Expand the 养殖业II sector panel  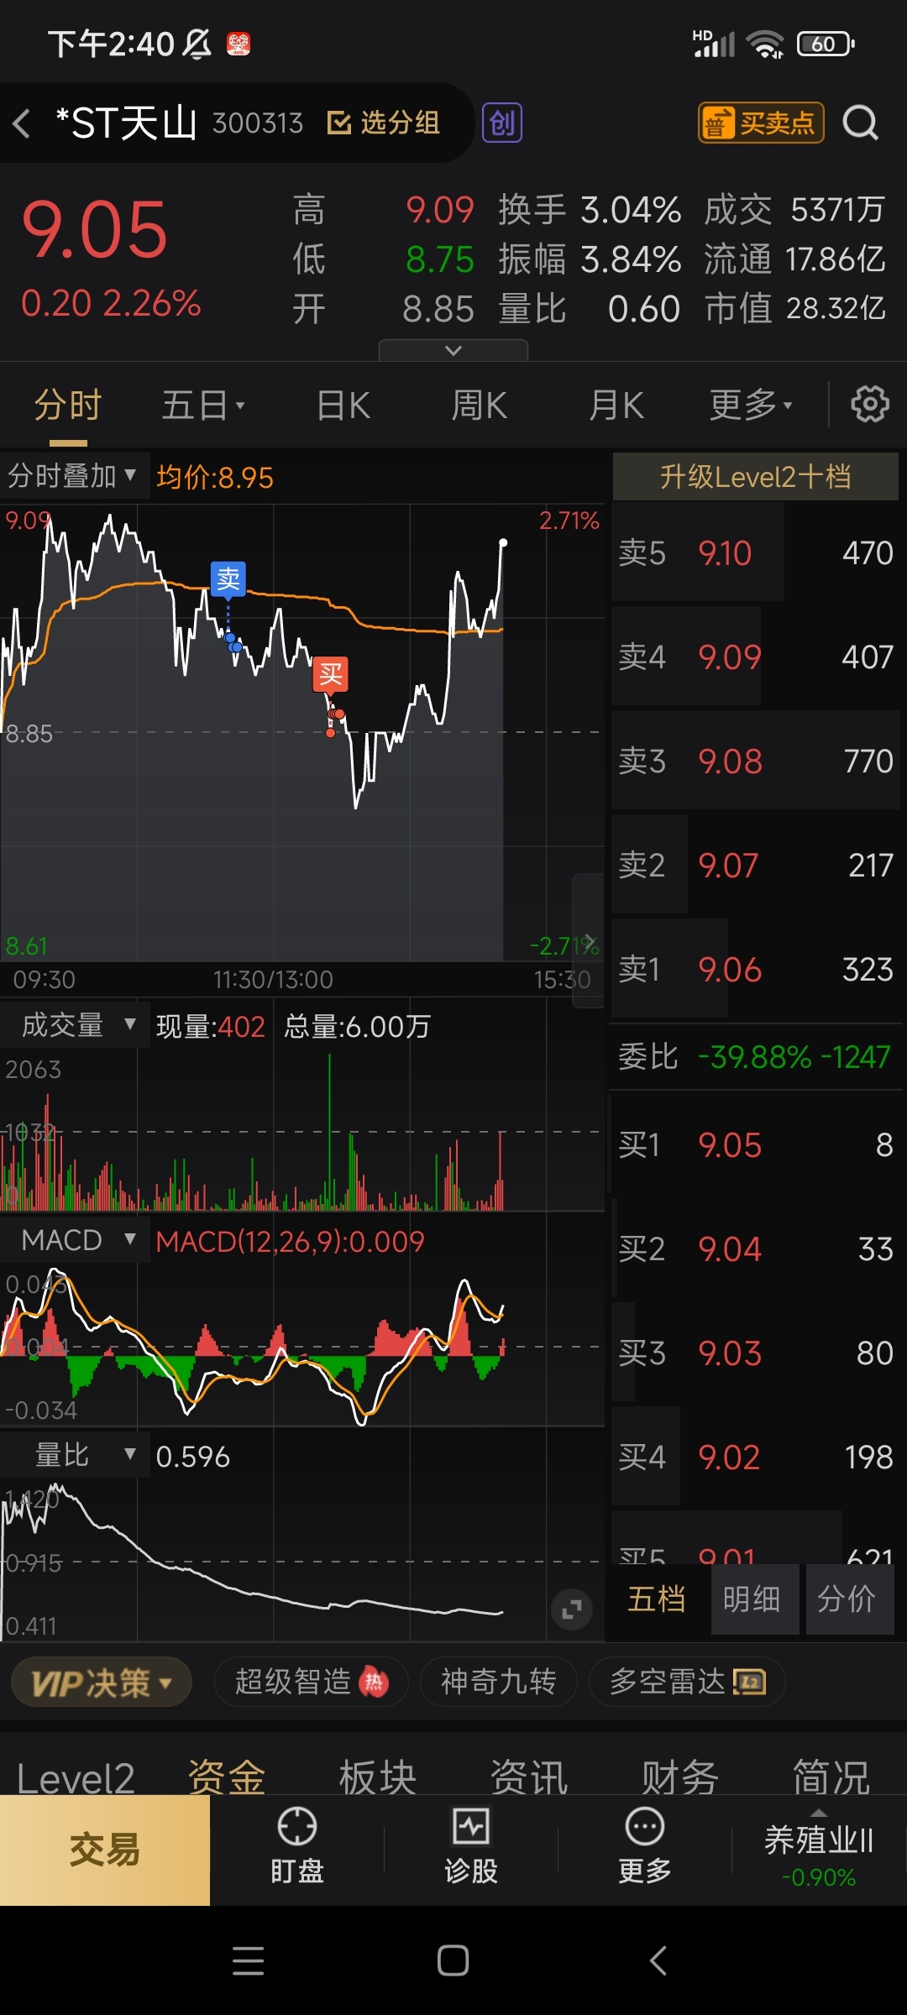(819, 1850)
